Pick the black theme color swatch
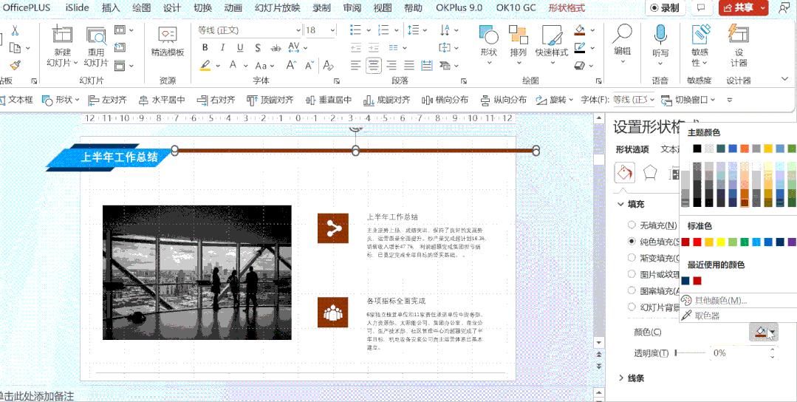Viewport: 797px width, 402px height. [x=697, y=149]
